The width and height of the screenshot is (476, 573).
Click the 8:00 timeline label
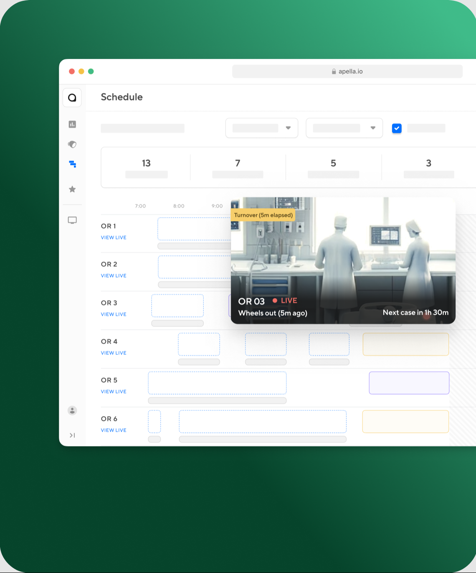tap(179, 206)
